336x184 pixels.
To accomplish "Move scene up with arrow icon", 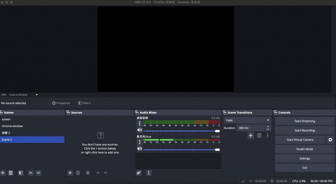I will [x=31, y=173].
